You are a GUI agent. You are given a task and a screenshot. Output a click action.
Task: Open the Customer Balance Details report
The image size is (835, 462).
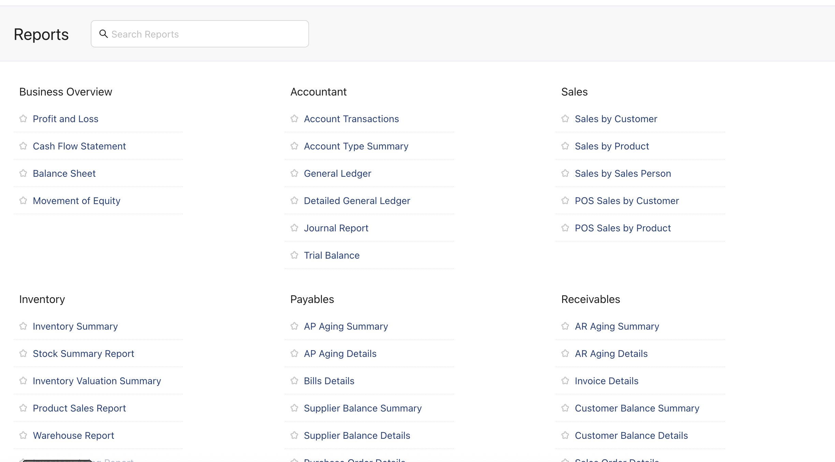pos(631,435)
